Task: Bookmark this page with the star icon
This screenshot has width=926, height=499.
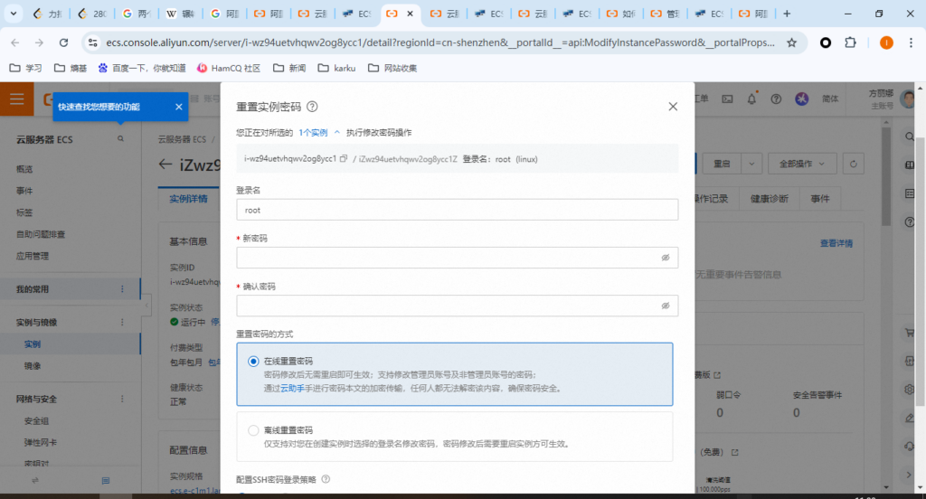Action: (x=791, y=42)
